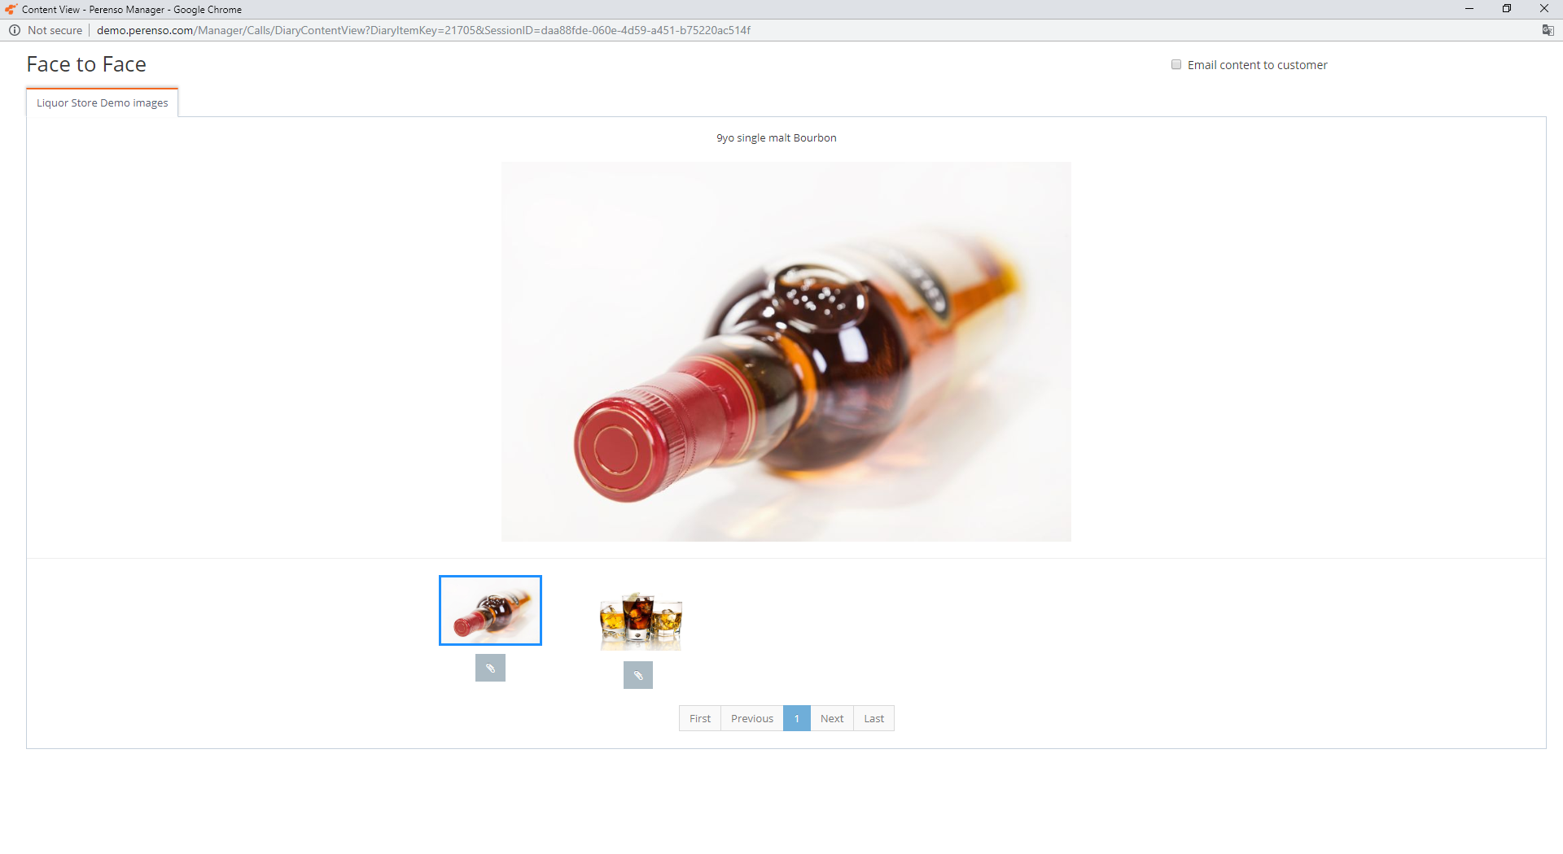This screenshot has height=854, width=1563.
Task: Click the 9yo single malt Bourbon caption
Action: (777, 137)
